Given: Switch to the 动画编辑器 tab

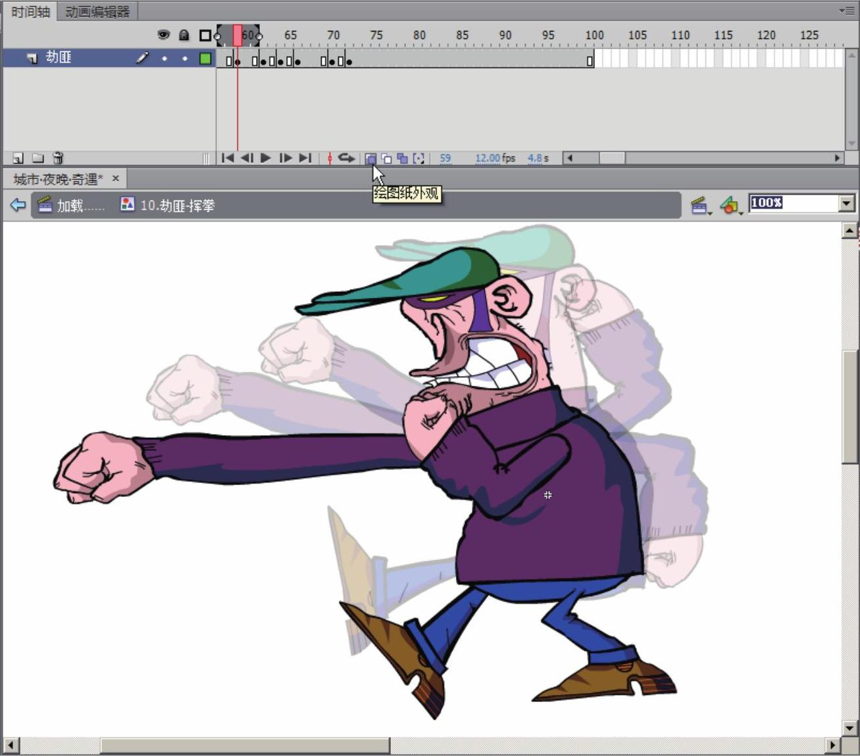Looking at the screenshot, I should click(x=97, y=11).
